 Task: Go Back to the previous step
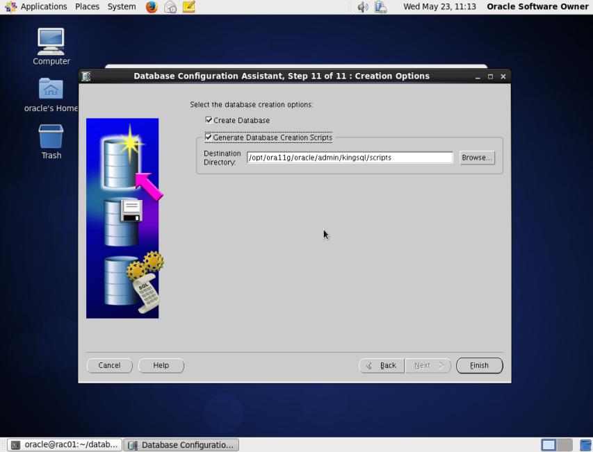[x=381, y=365]
